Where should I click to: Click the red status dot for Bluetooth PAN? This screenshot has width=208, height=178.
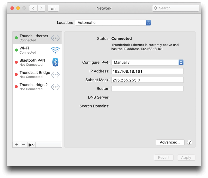point(16,62)
